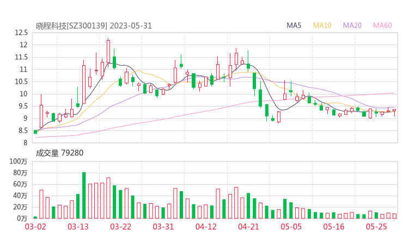
Task: Click the 10.5 price axis label
Action: point(21,82)
